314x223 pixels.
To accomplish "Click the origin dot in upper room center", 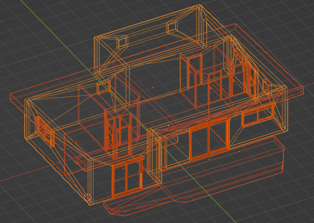I will click(x=153, y=87).
